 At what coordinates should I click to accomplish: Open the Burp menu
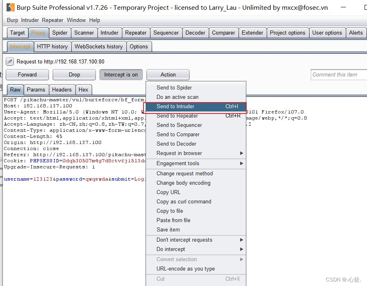[12, 20]
